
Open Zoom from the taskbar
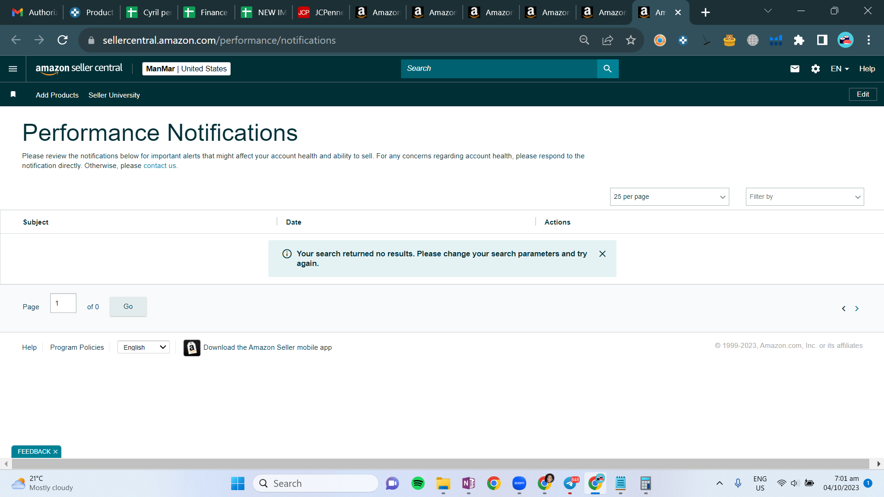[519, 483]
